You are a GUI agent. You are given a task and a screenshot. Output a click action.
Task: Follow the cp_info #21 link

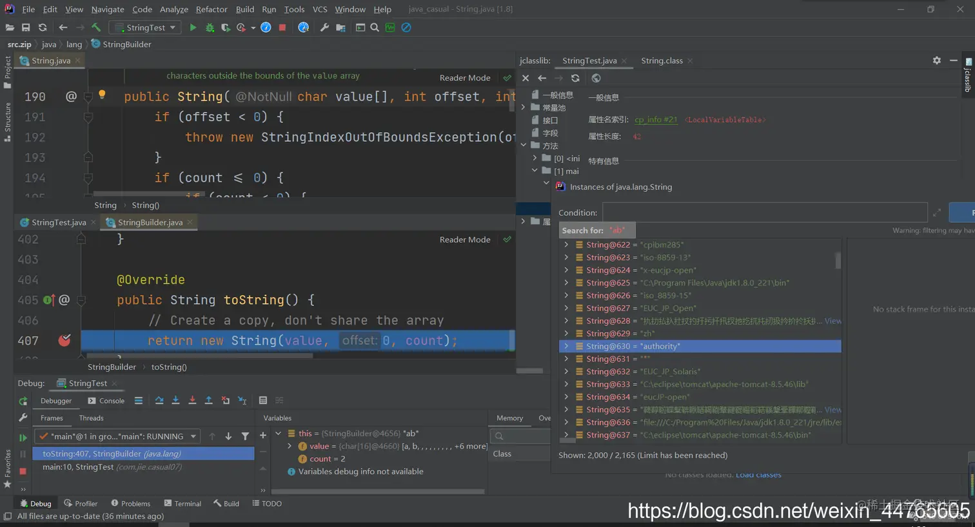tap(656, 120)
